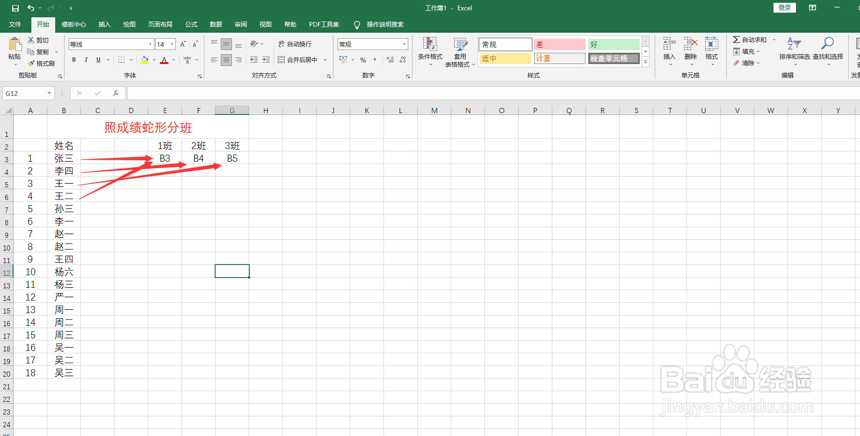Viewport: 860px width, 436px height.
Task: Expand the cell styles gallery
Action: (x=646, y=62)
